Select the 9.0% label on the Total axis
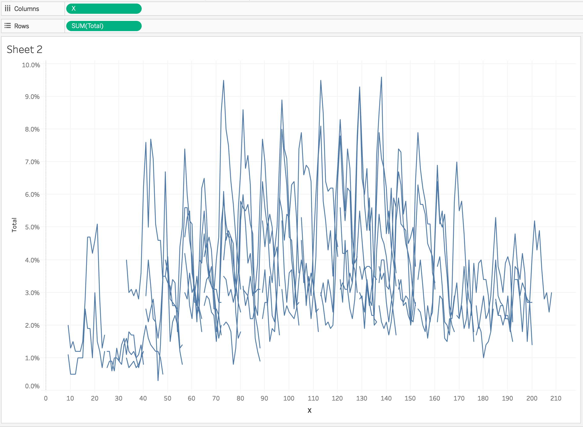This screenshot has height=427, width=583. point(32,97)
